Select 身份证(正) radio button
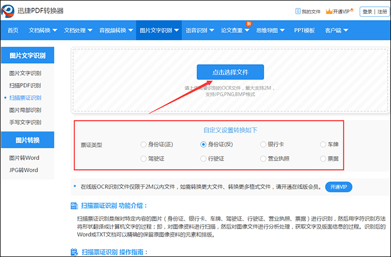 (144, 144)
